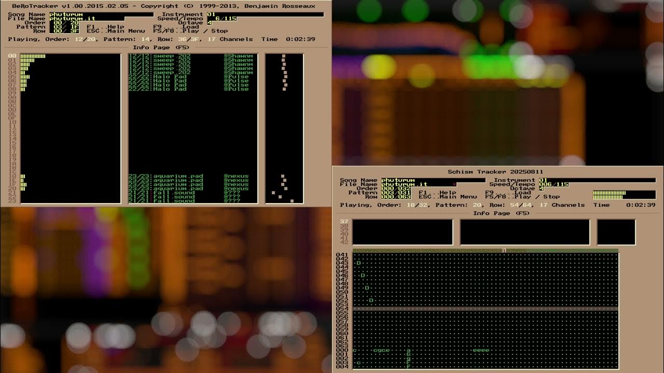Image resolution: width=664 pixels, height=373 pixels.
Task: Click highlighted channel 31 in Schism note-dots header
Action: (x=504, y=251)
